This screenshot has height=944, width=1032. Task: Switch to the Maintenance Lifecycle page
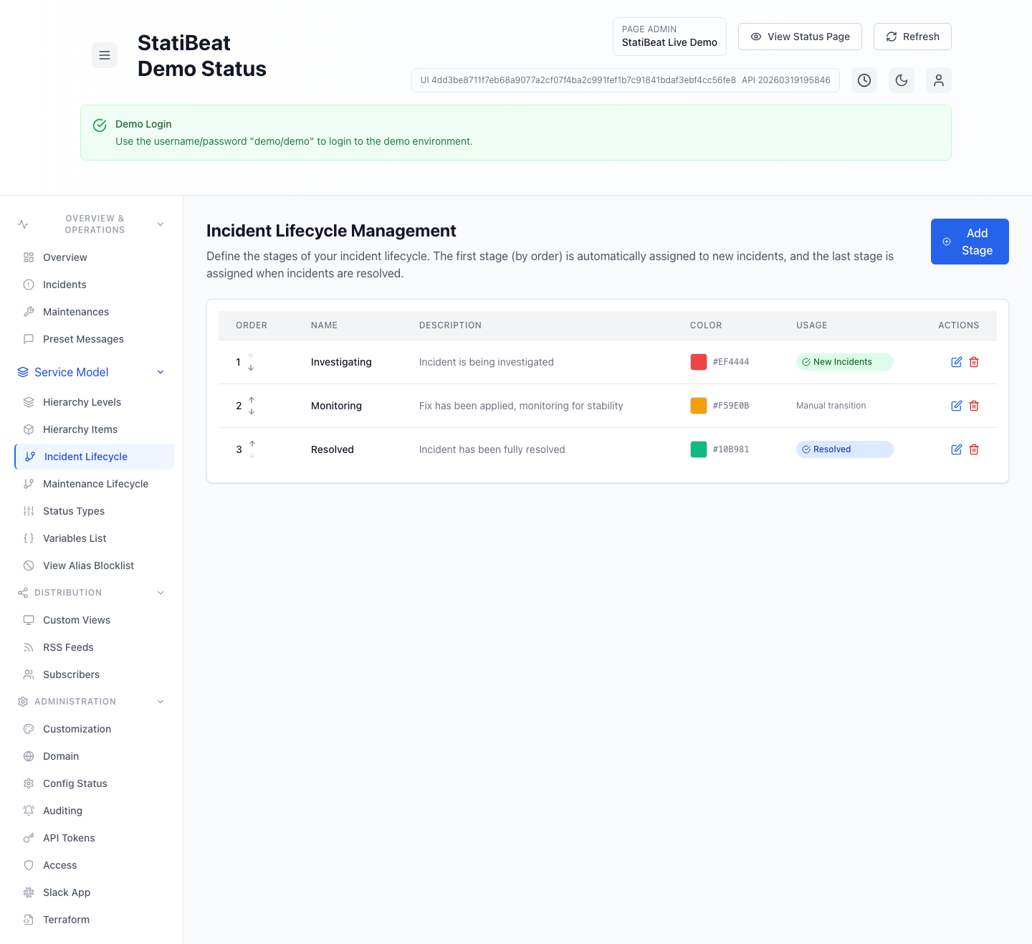pos(95,484)
